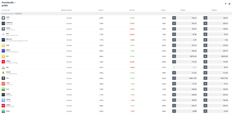The height and width of the screenshot is (114, 232).
Task: Click the BNB coin icon
Action: tap(3, 45)
